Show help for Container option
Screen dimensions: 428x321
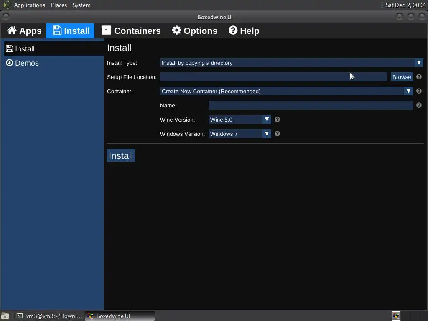419,91
